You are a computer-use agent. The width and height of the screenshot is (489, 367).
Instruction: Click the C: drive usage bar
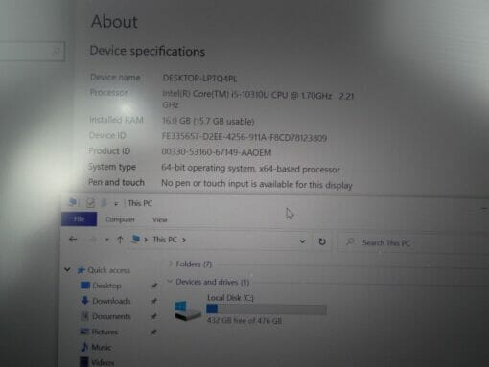pyautogui.click(x=267, y=310)
